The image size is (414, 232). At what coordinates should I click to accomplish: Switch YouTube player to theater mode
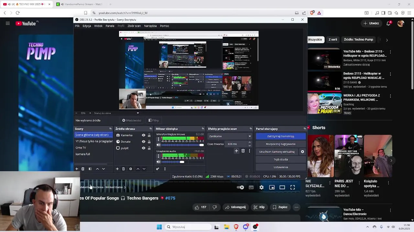(282, 188)
